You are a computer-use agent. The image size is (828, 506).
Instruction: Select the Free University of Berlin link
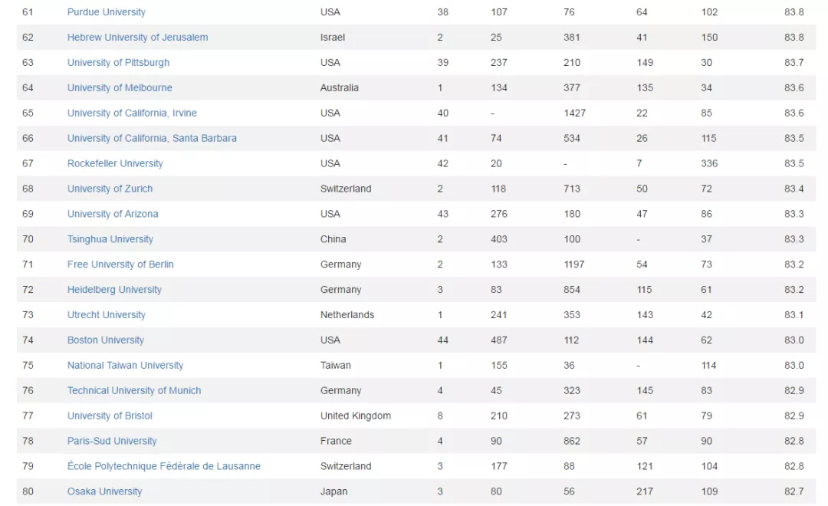(x=120, y=264)
